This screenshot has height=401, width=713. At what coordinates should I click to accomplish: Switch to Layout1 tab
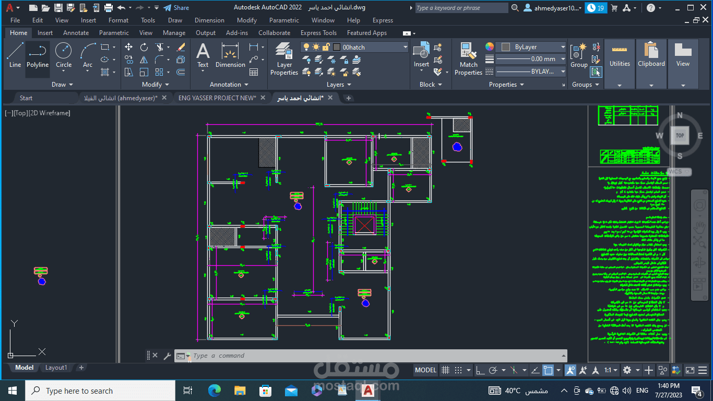[56, 368]
